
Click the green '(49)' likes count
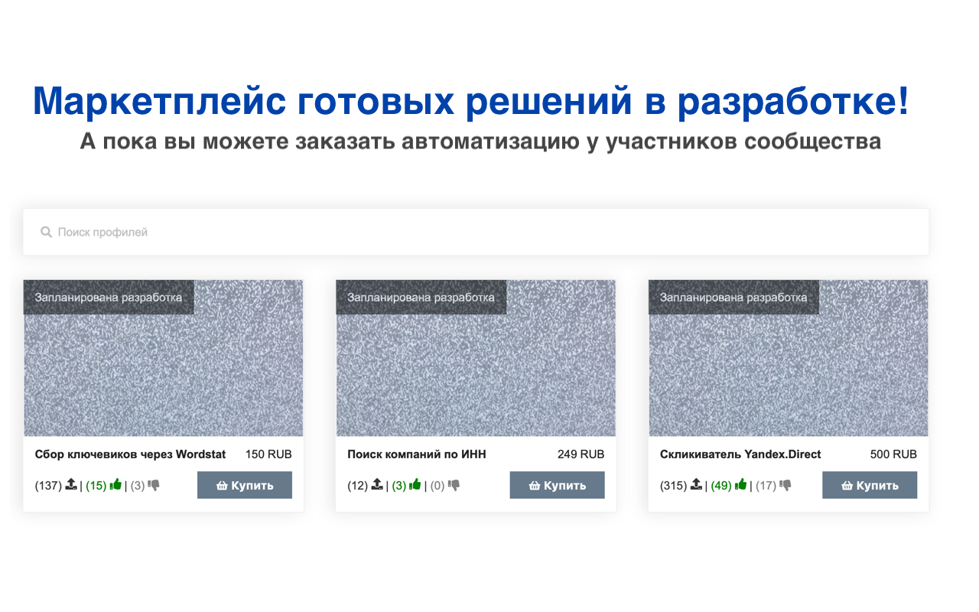tap(721, 485)
